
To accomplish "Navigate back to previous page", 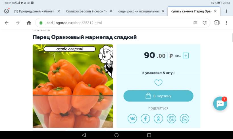I will [7, 23].
